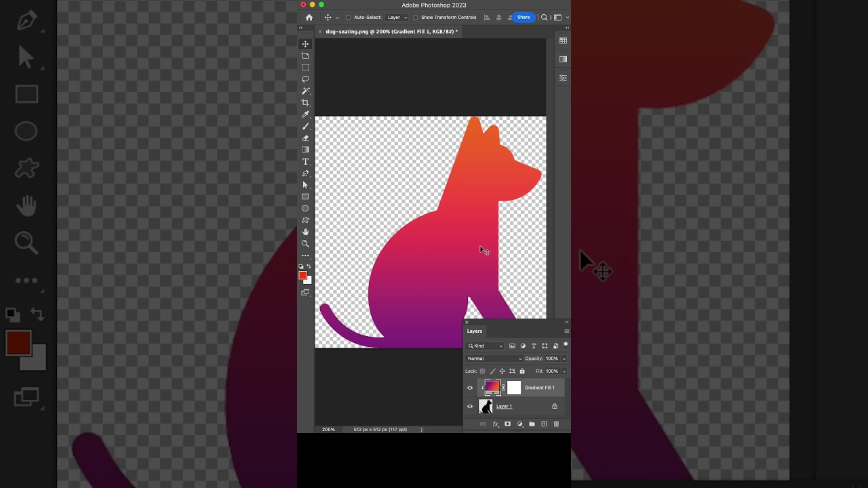868x488 pixels.
Task: Click the Link layers icon
Action: pyautogui.click(x=483, y=424)
